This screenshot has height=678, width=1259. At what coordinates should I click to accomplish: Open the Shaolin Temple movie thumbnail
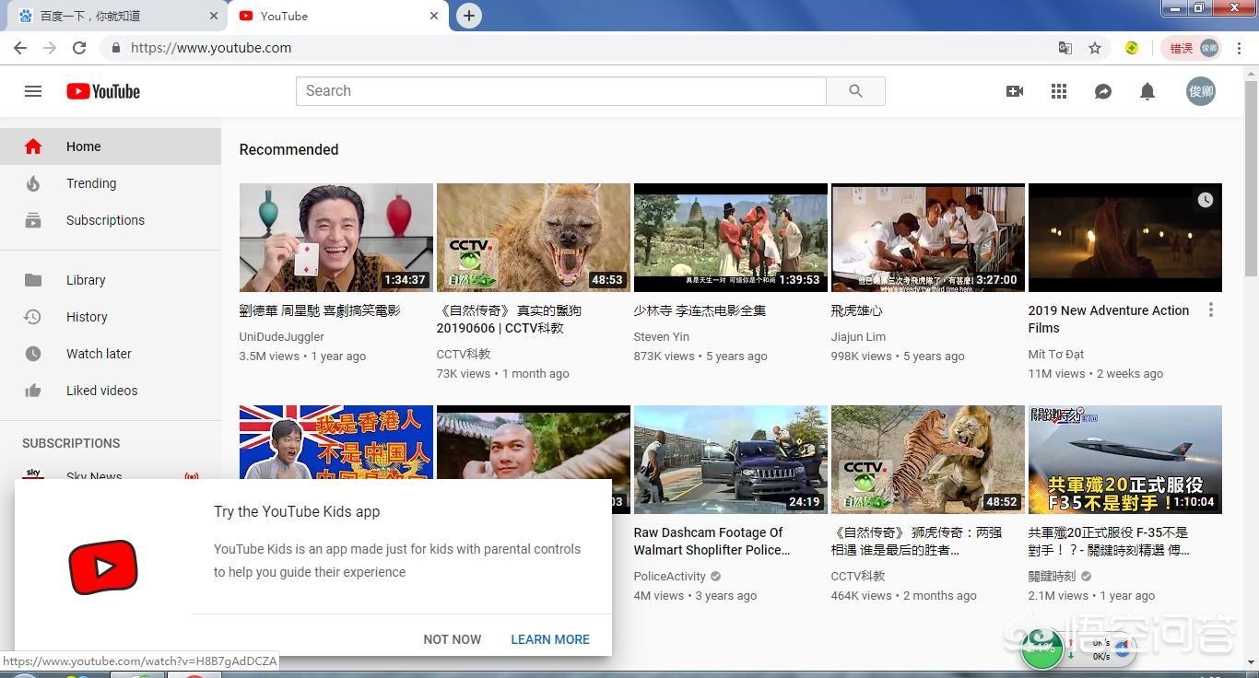[731, 238]
